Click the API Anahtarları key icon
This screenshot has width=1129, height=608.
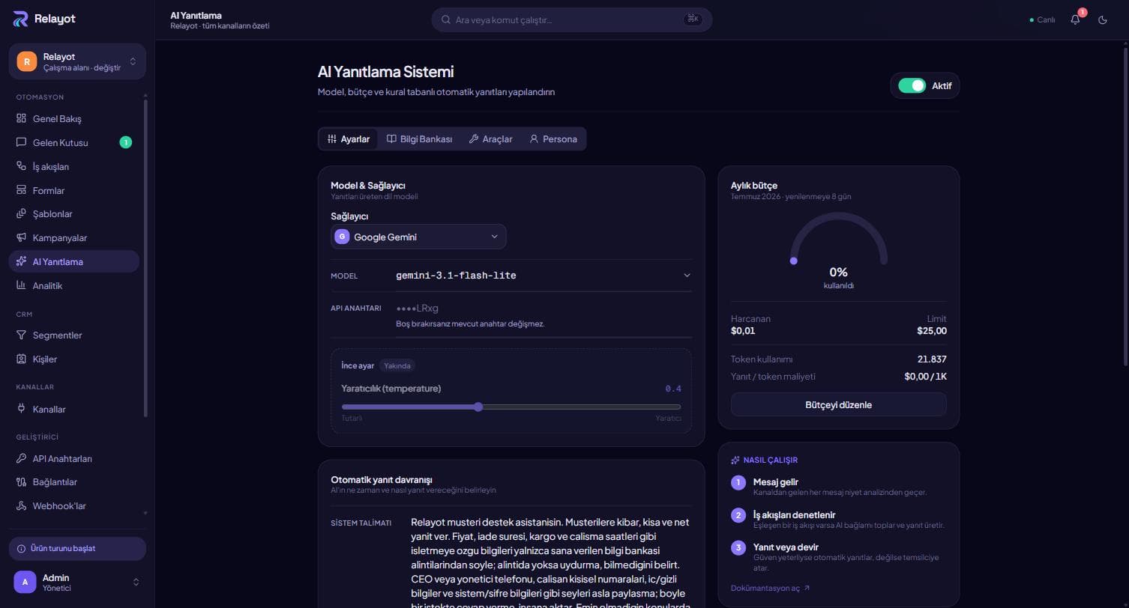coord(21,458)
